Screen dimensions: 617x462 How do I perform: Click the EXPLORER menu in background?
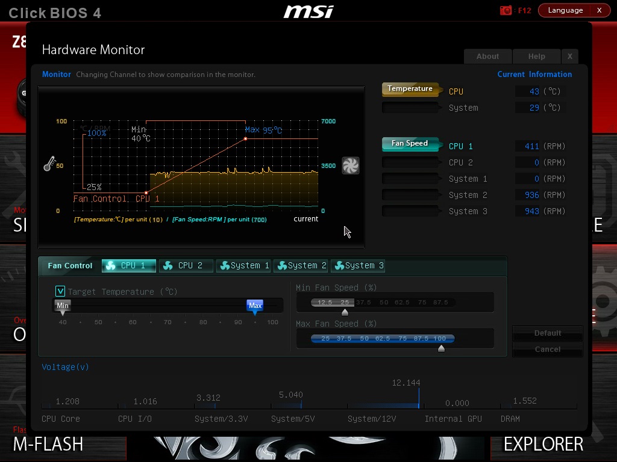point(543,444)
